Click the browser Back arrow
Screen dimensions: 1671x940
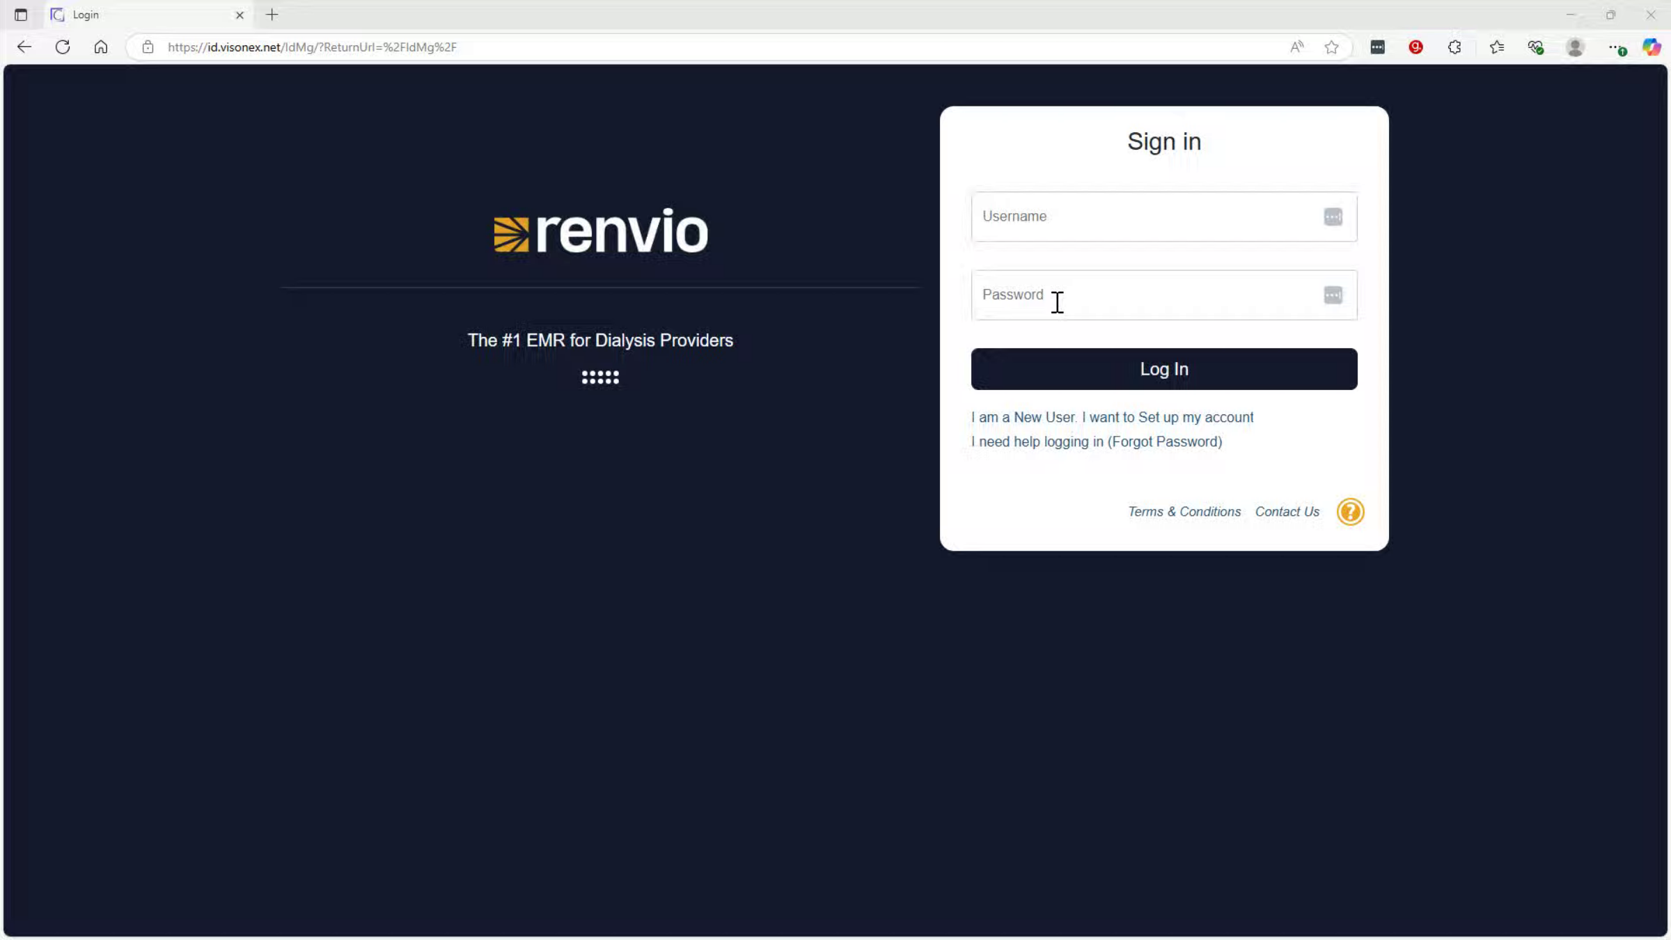pyautogui.click(x=24, y=47)
